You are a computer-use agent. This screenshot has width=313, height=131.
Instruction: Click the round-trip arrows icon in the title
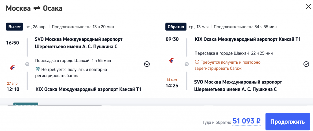(37, 8)
